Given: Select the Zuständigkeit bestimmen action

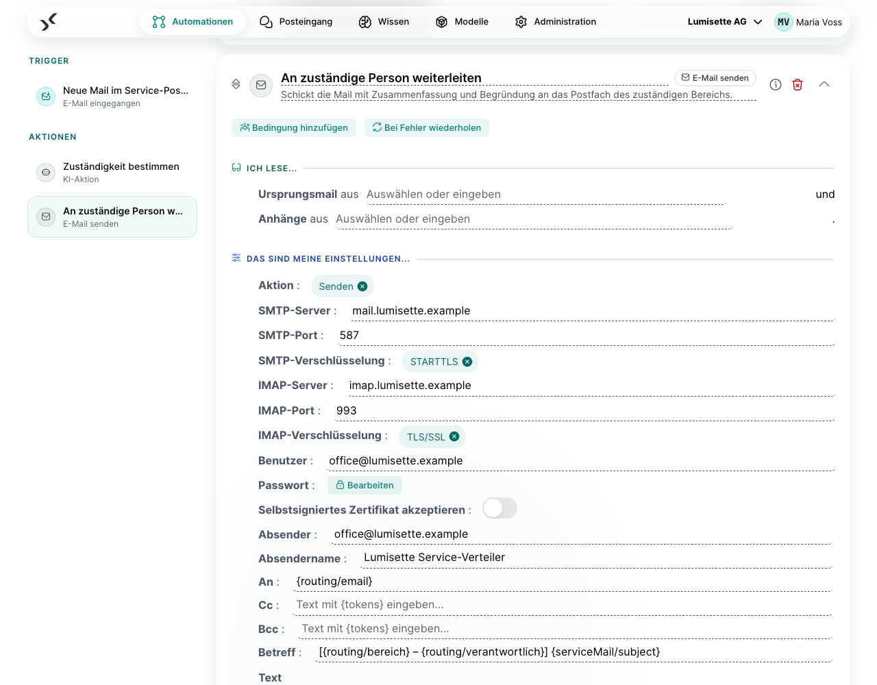Looking at the screenshot, I should pos(112,173).
